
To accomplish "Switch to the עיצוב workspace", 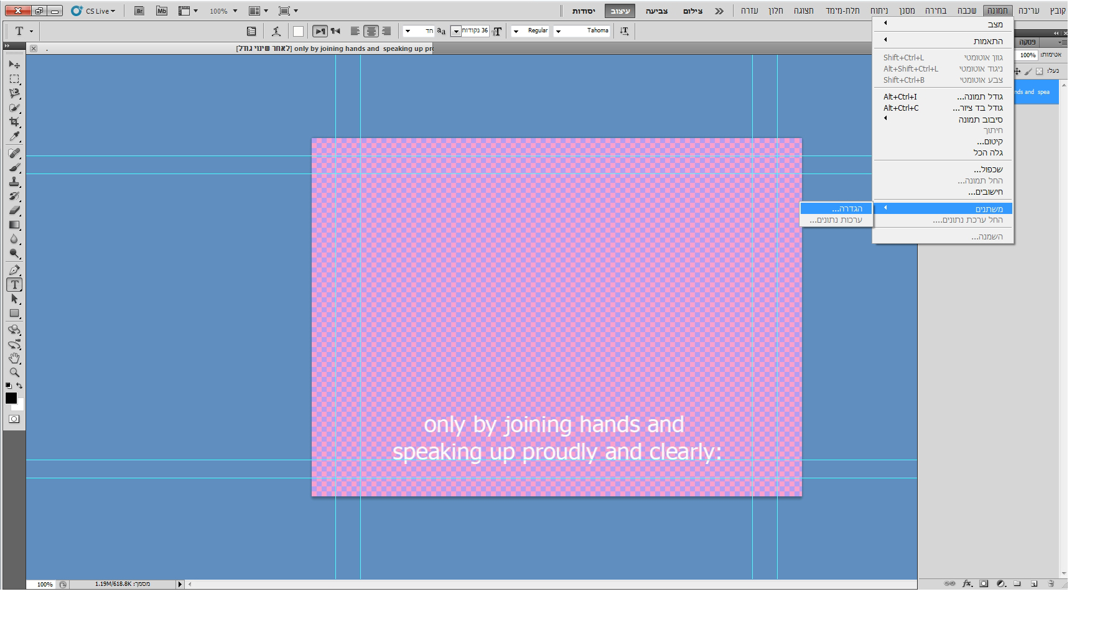I will click(620, 11).
